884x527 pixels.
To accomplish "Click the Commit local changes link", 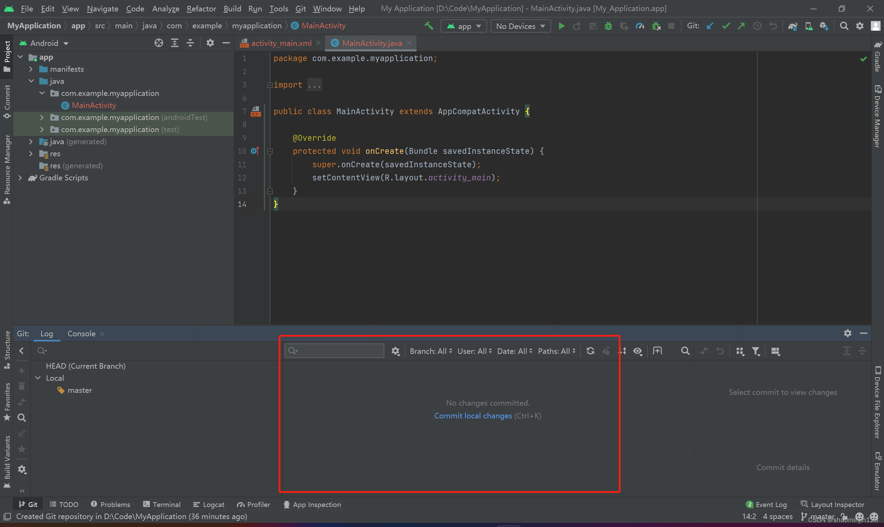I will point(473,416).
